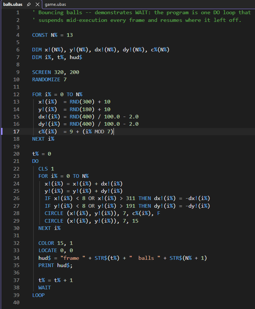Image resolution: width=255 pixels, height=309 pixels.
Task: Click NEXT i% on line 30
Action: (50, 228)
